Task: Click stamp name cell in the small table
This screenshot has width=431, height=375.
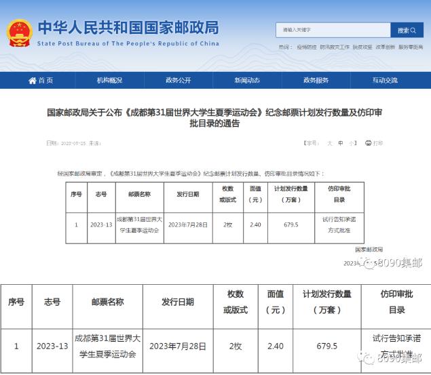Action: [140, 225]
